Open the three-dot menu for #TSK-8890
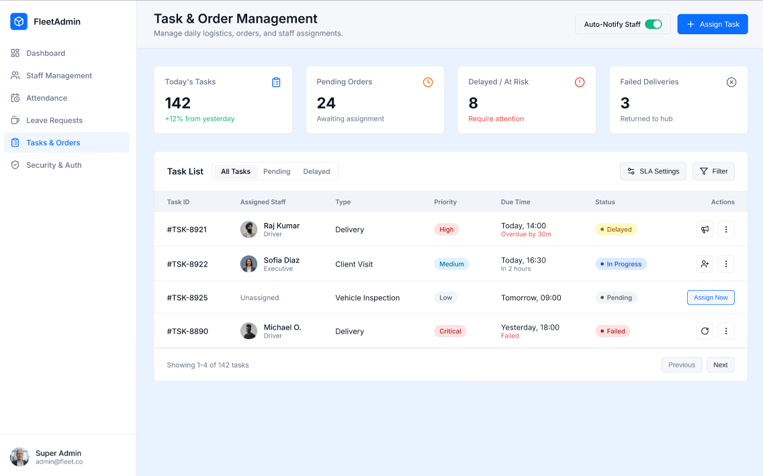The image size is (763, 476). coord(726,331)
